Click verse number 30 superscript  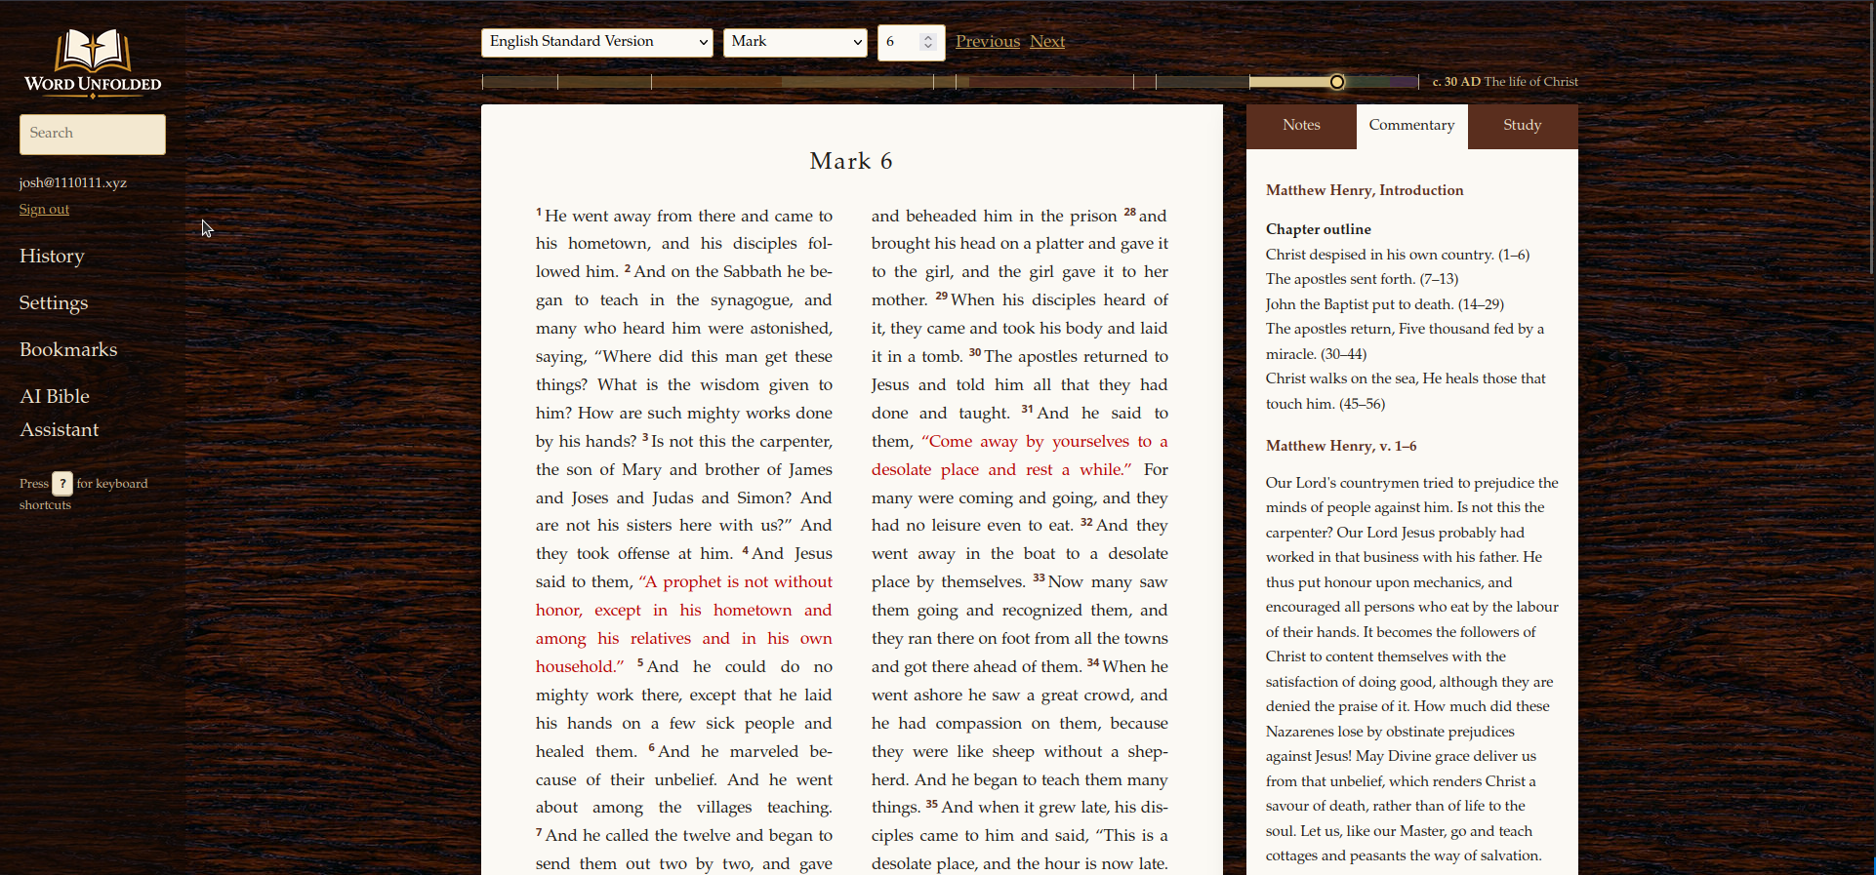975,353
